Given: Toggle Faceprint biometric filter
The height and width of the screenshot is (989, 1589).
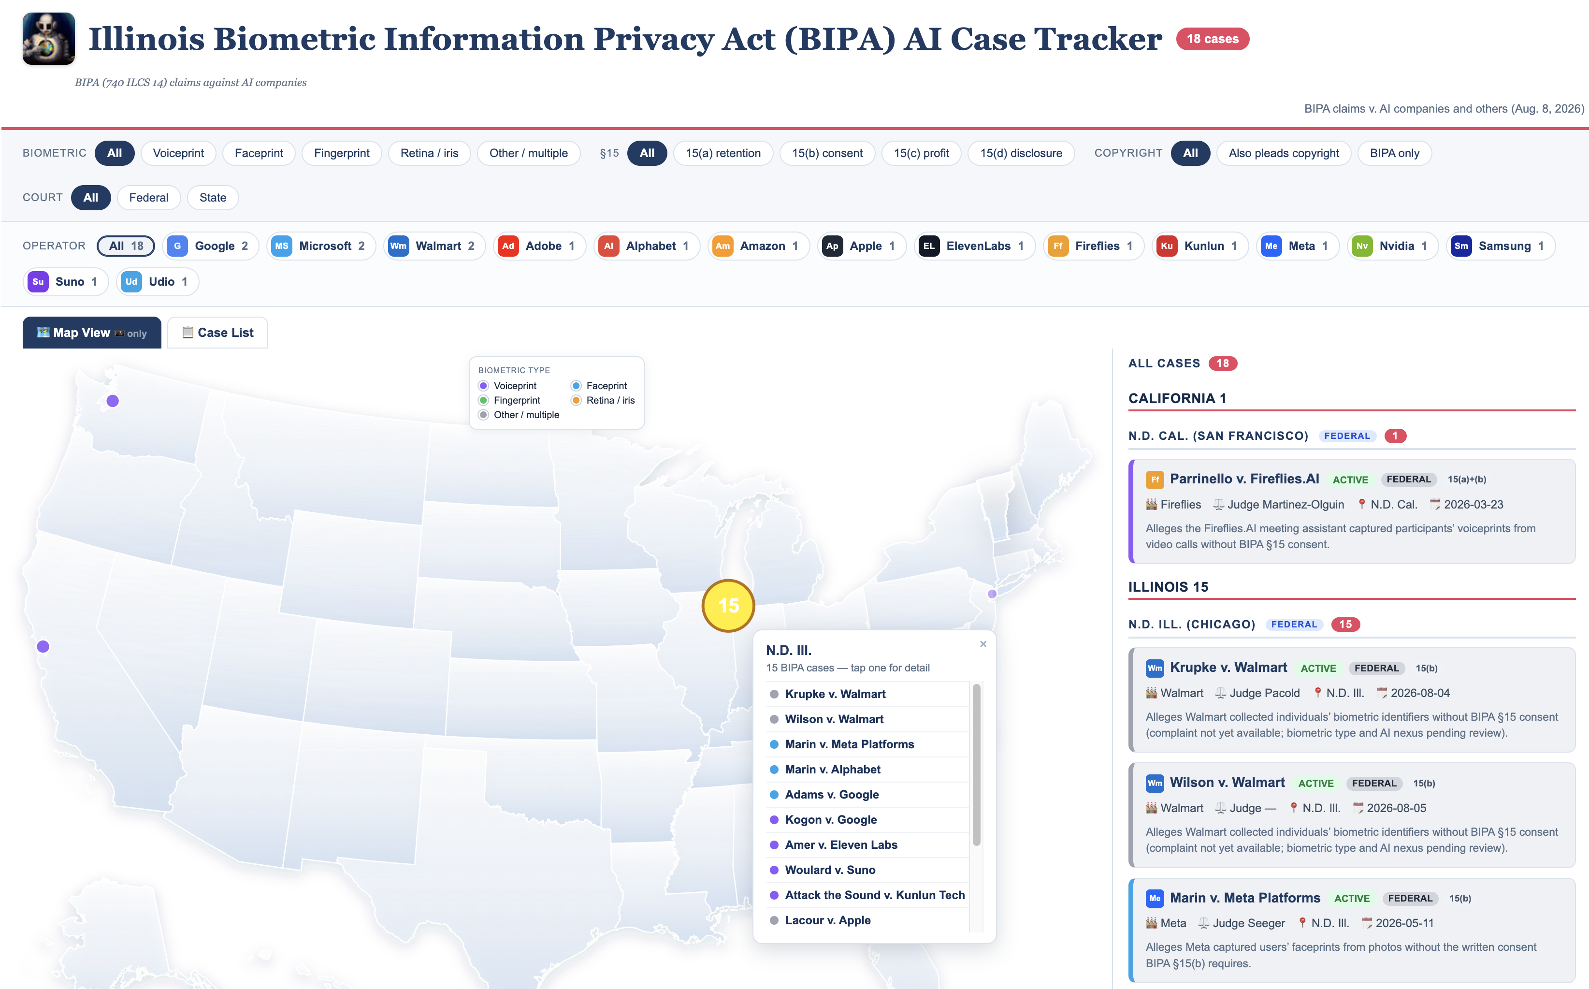Looking at the screenshot, I should 259,153.
